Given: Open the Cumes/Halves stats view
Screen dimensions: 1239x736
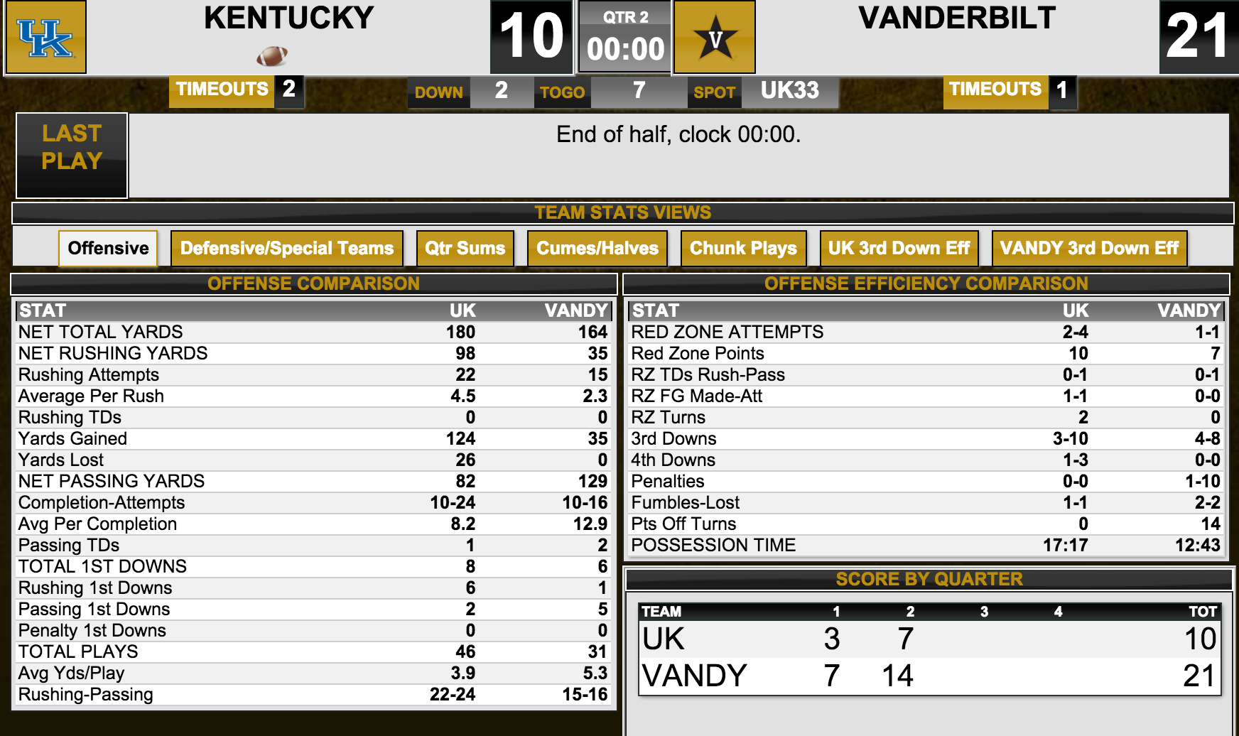Looking at the screenshot, I should click(597, 248).
